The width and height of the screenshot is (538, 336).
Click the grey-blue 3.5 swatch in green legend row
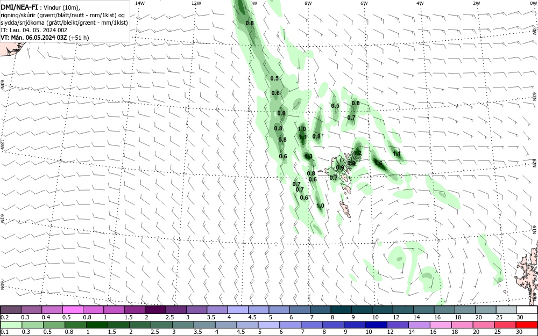click(x=204, y=325)
